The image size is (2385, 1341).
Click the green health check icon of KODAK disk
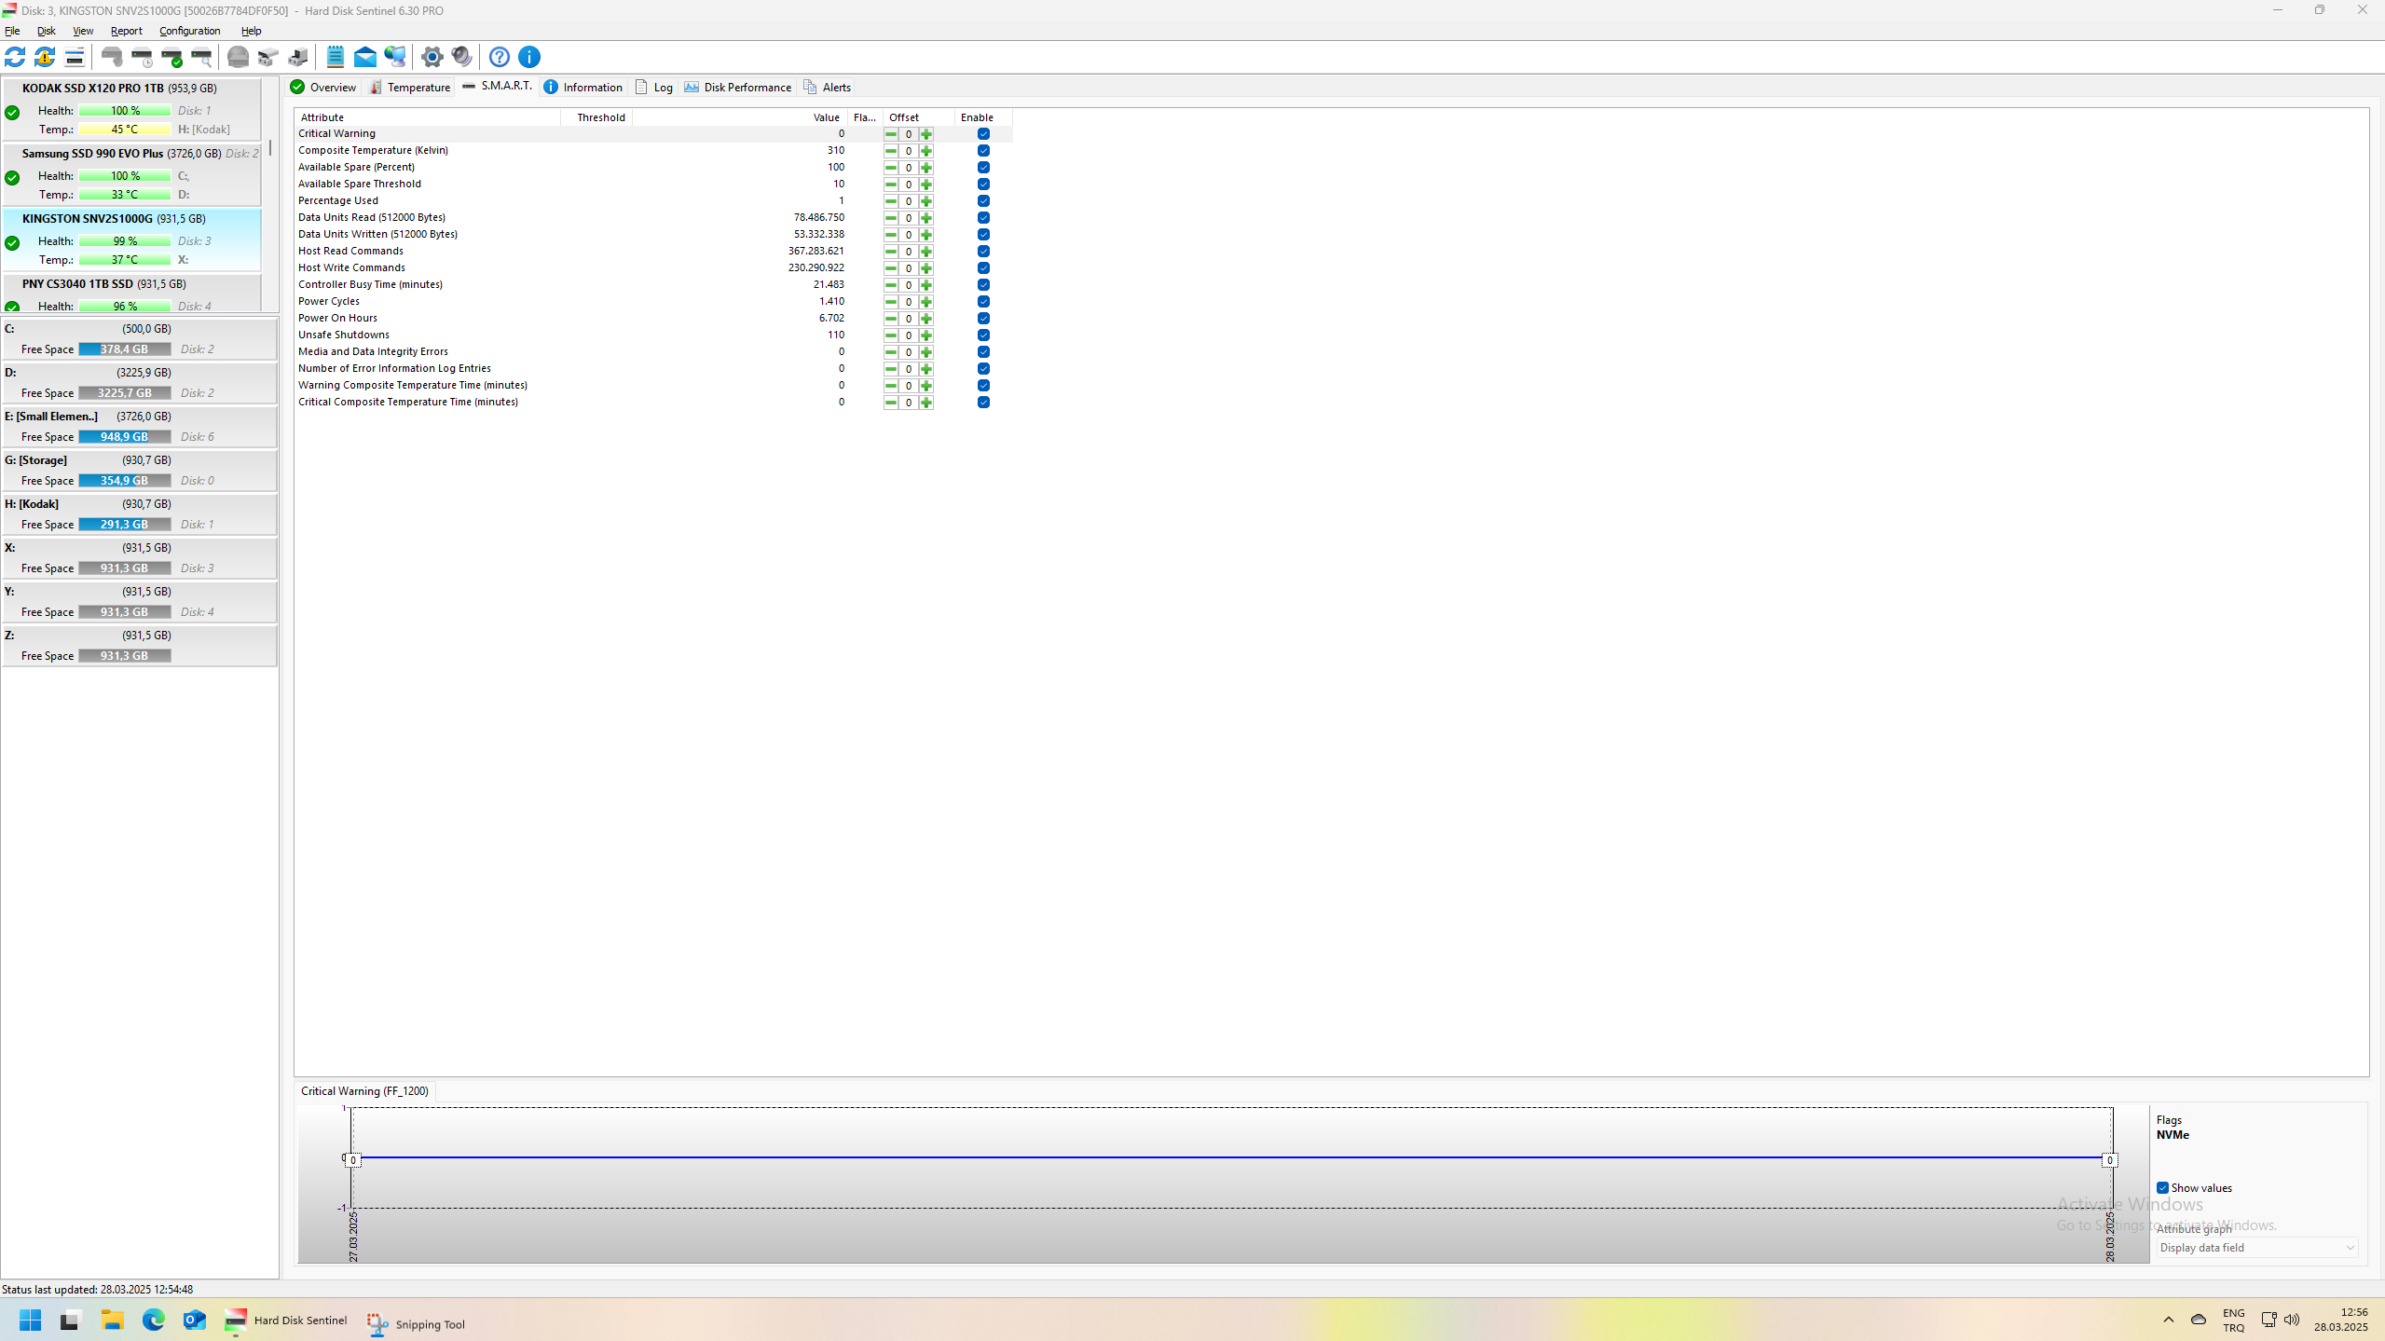pyautogui.click(x=12, y=113)
